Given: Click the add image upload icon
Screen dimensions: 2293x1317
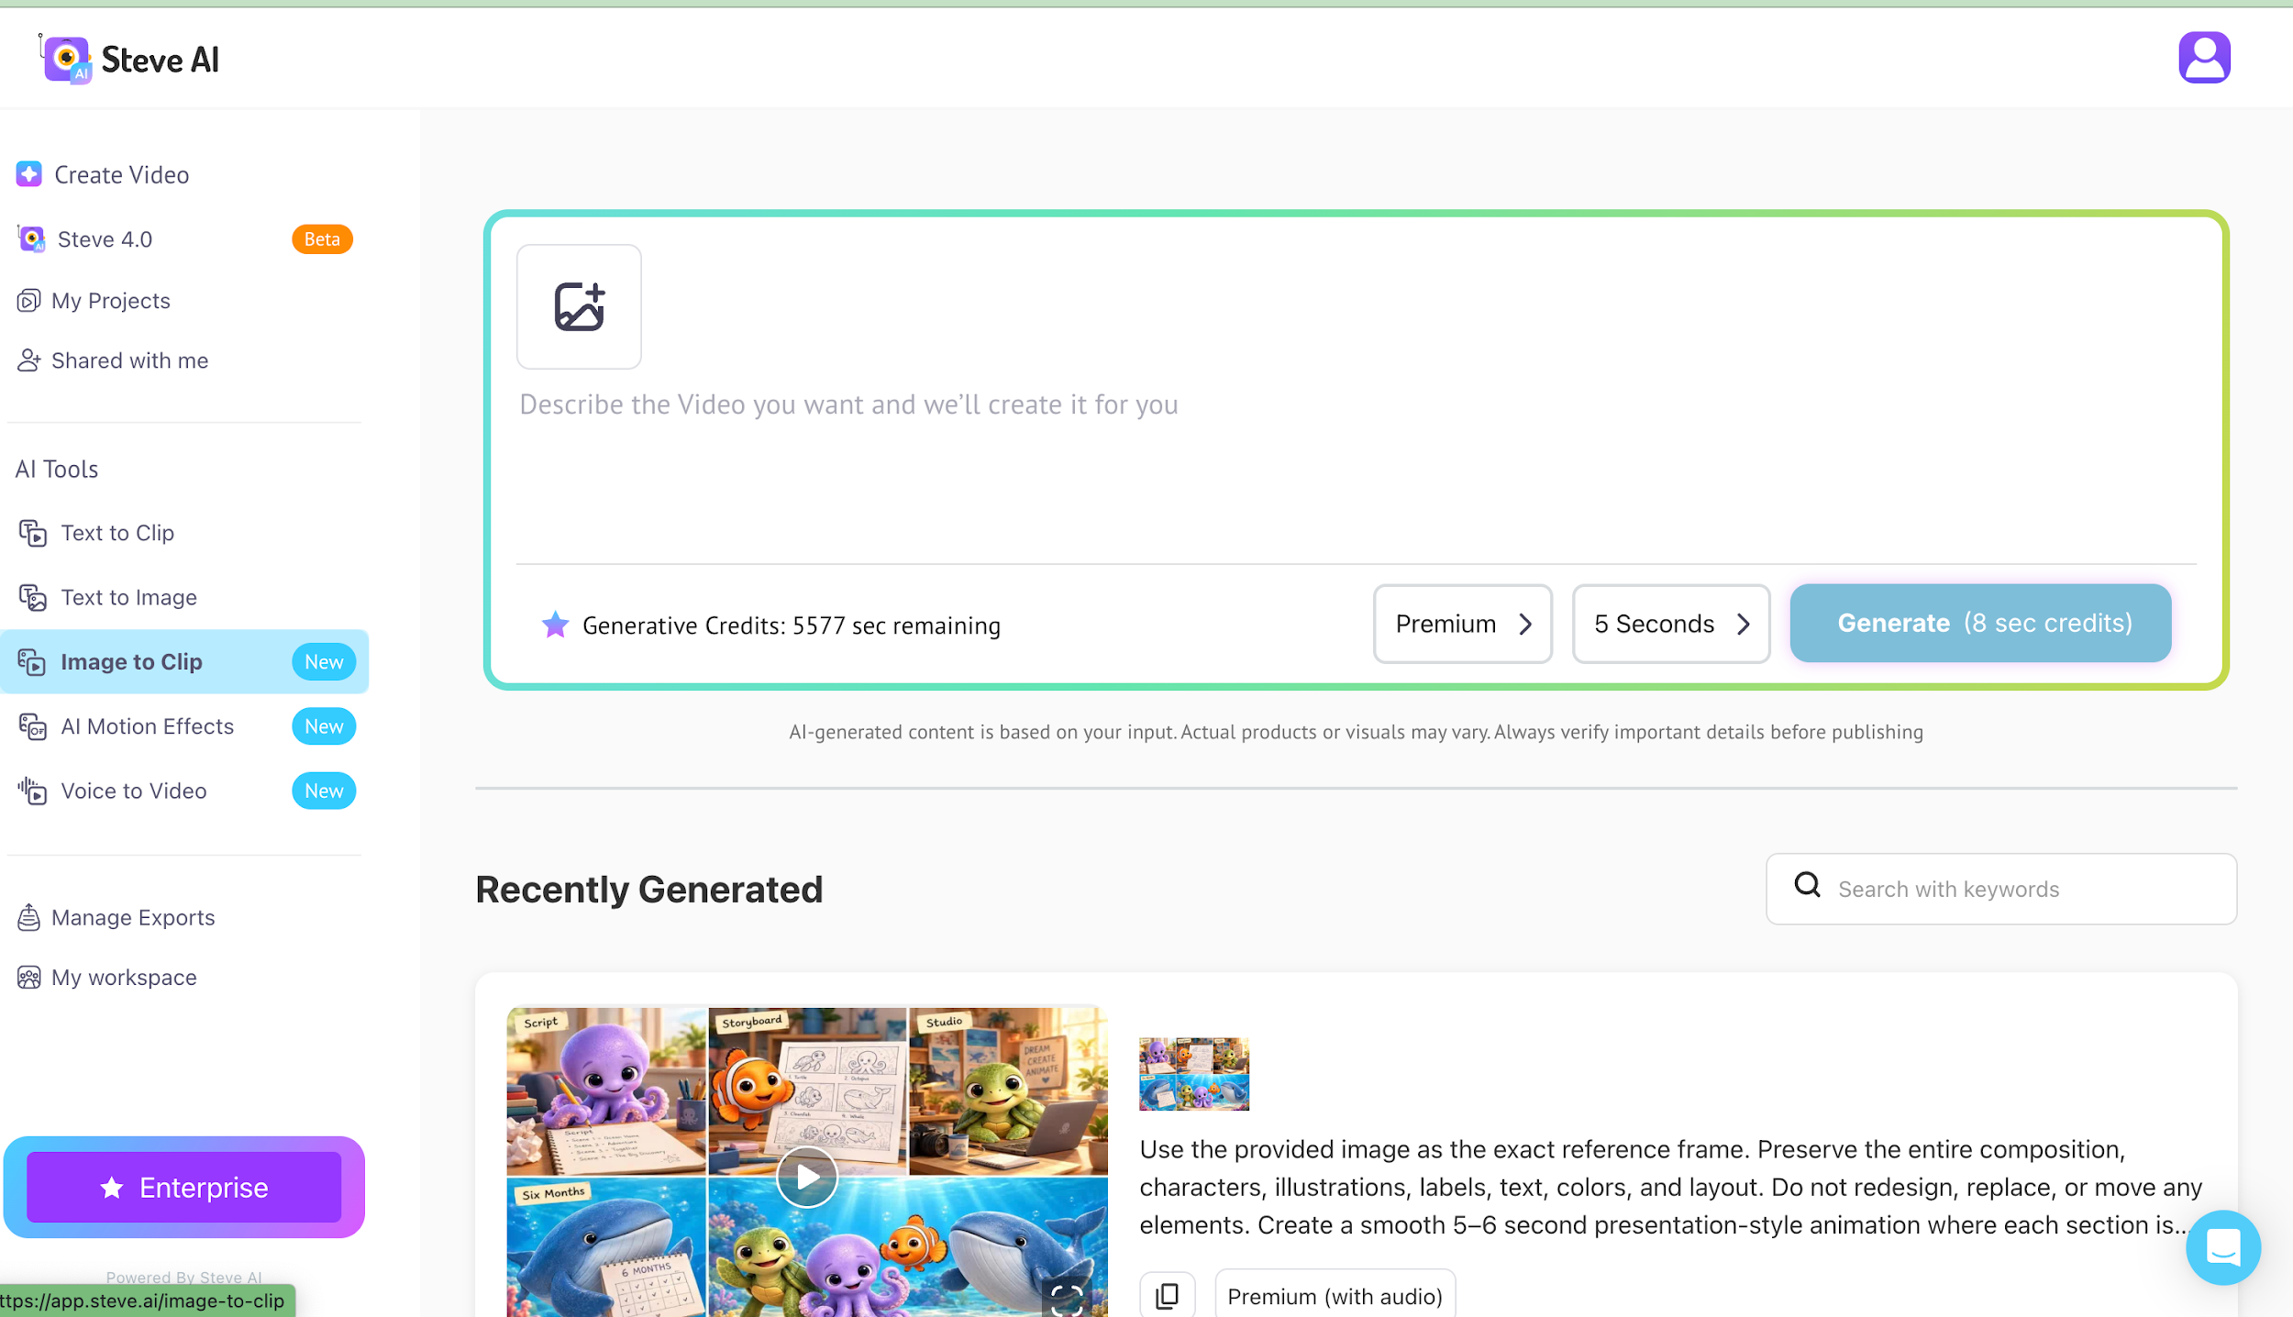Looking at the screenshot, I should [579, 306].
